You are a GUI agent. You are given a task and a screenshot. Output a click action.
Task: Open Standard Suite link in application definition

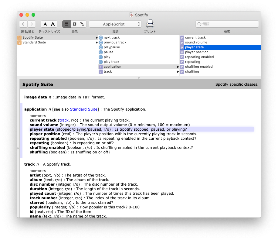[84, 109]
